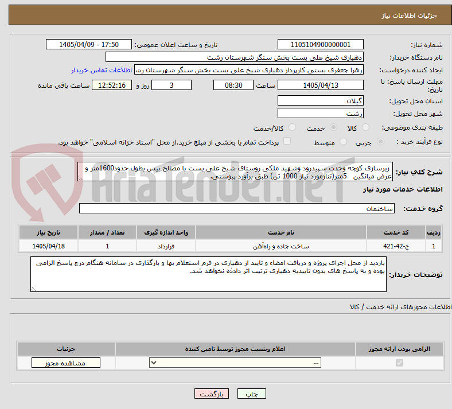
Task: Click the اطلاعات مجوزهای ارائه خدمت / کالا heading
Action: (400, 307)
